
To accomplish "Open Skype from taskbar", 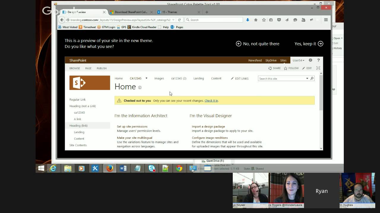I will point(152,168).
